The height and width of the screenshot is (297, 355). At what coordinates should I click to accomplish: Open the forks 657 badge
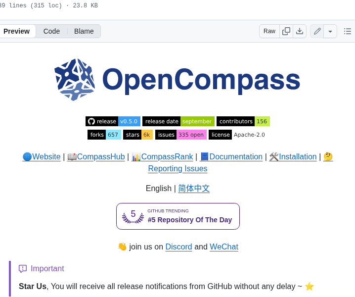[104, 135]
